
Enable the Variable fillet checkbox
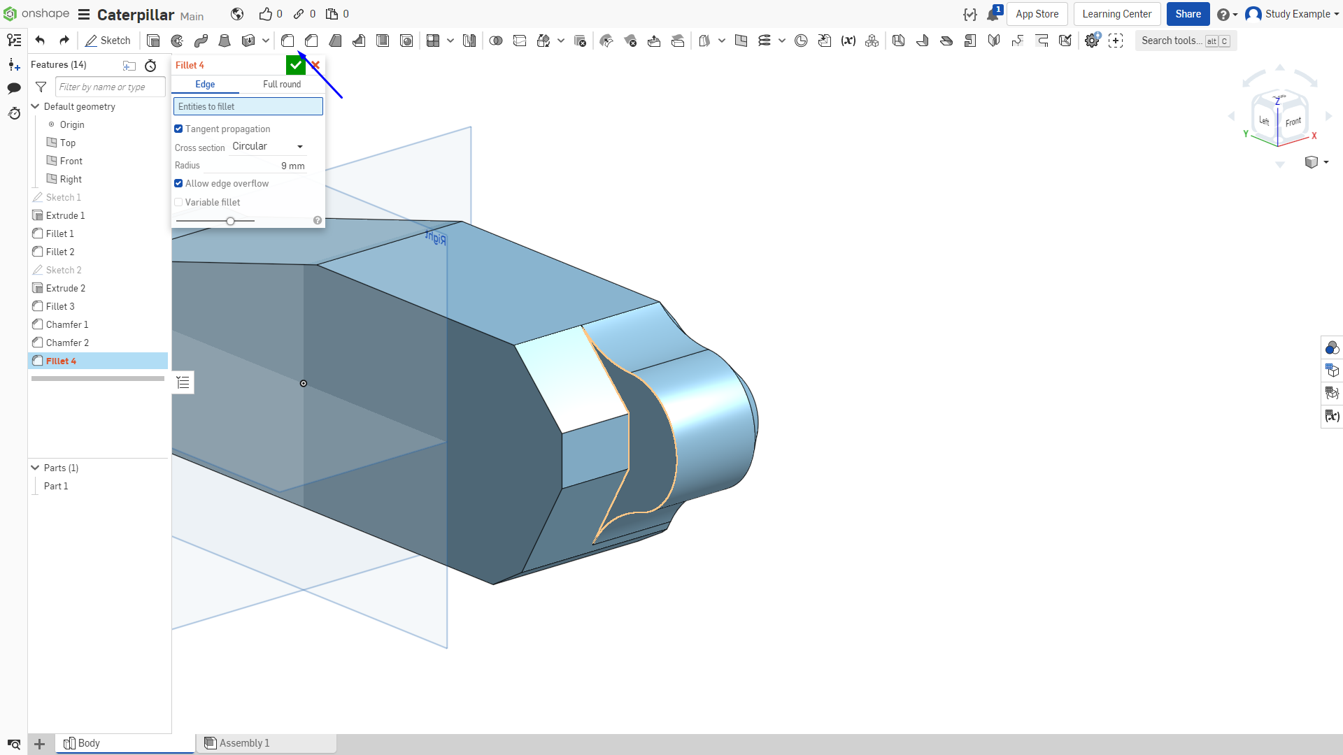click(178, 202)
